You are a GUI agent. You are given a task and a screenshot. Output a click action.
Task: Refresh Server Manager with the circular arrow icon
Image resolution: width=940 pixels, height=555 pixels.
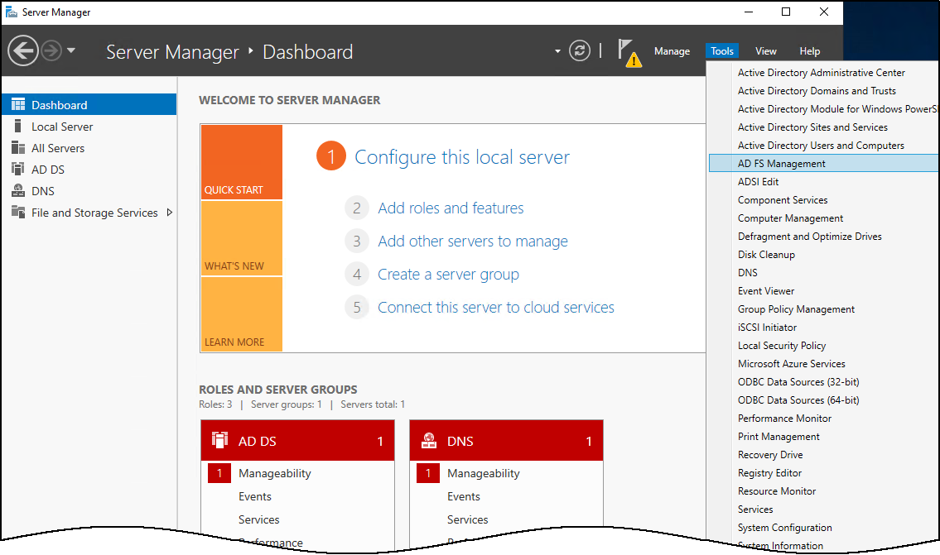coord(579,50)
